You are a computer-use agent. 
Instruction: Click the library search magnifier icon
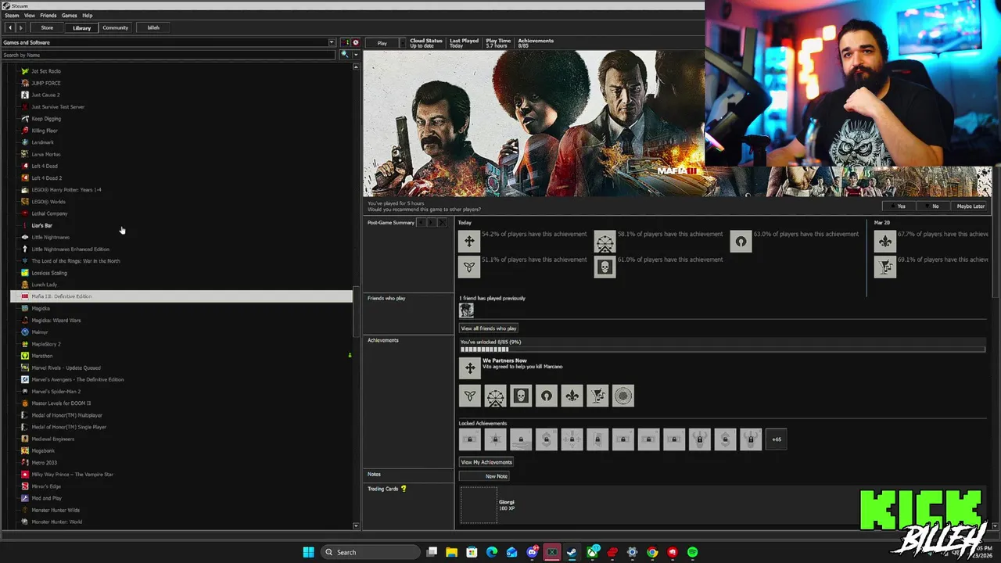click(343, 55)
